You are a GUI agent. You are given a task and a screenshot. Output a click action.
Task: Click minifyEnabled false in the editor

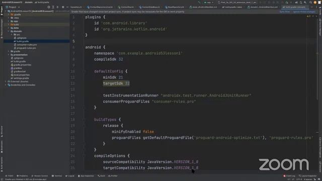pyautogui.click(x=133, y=132)
